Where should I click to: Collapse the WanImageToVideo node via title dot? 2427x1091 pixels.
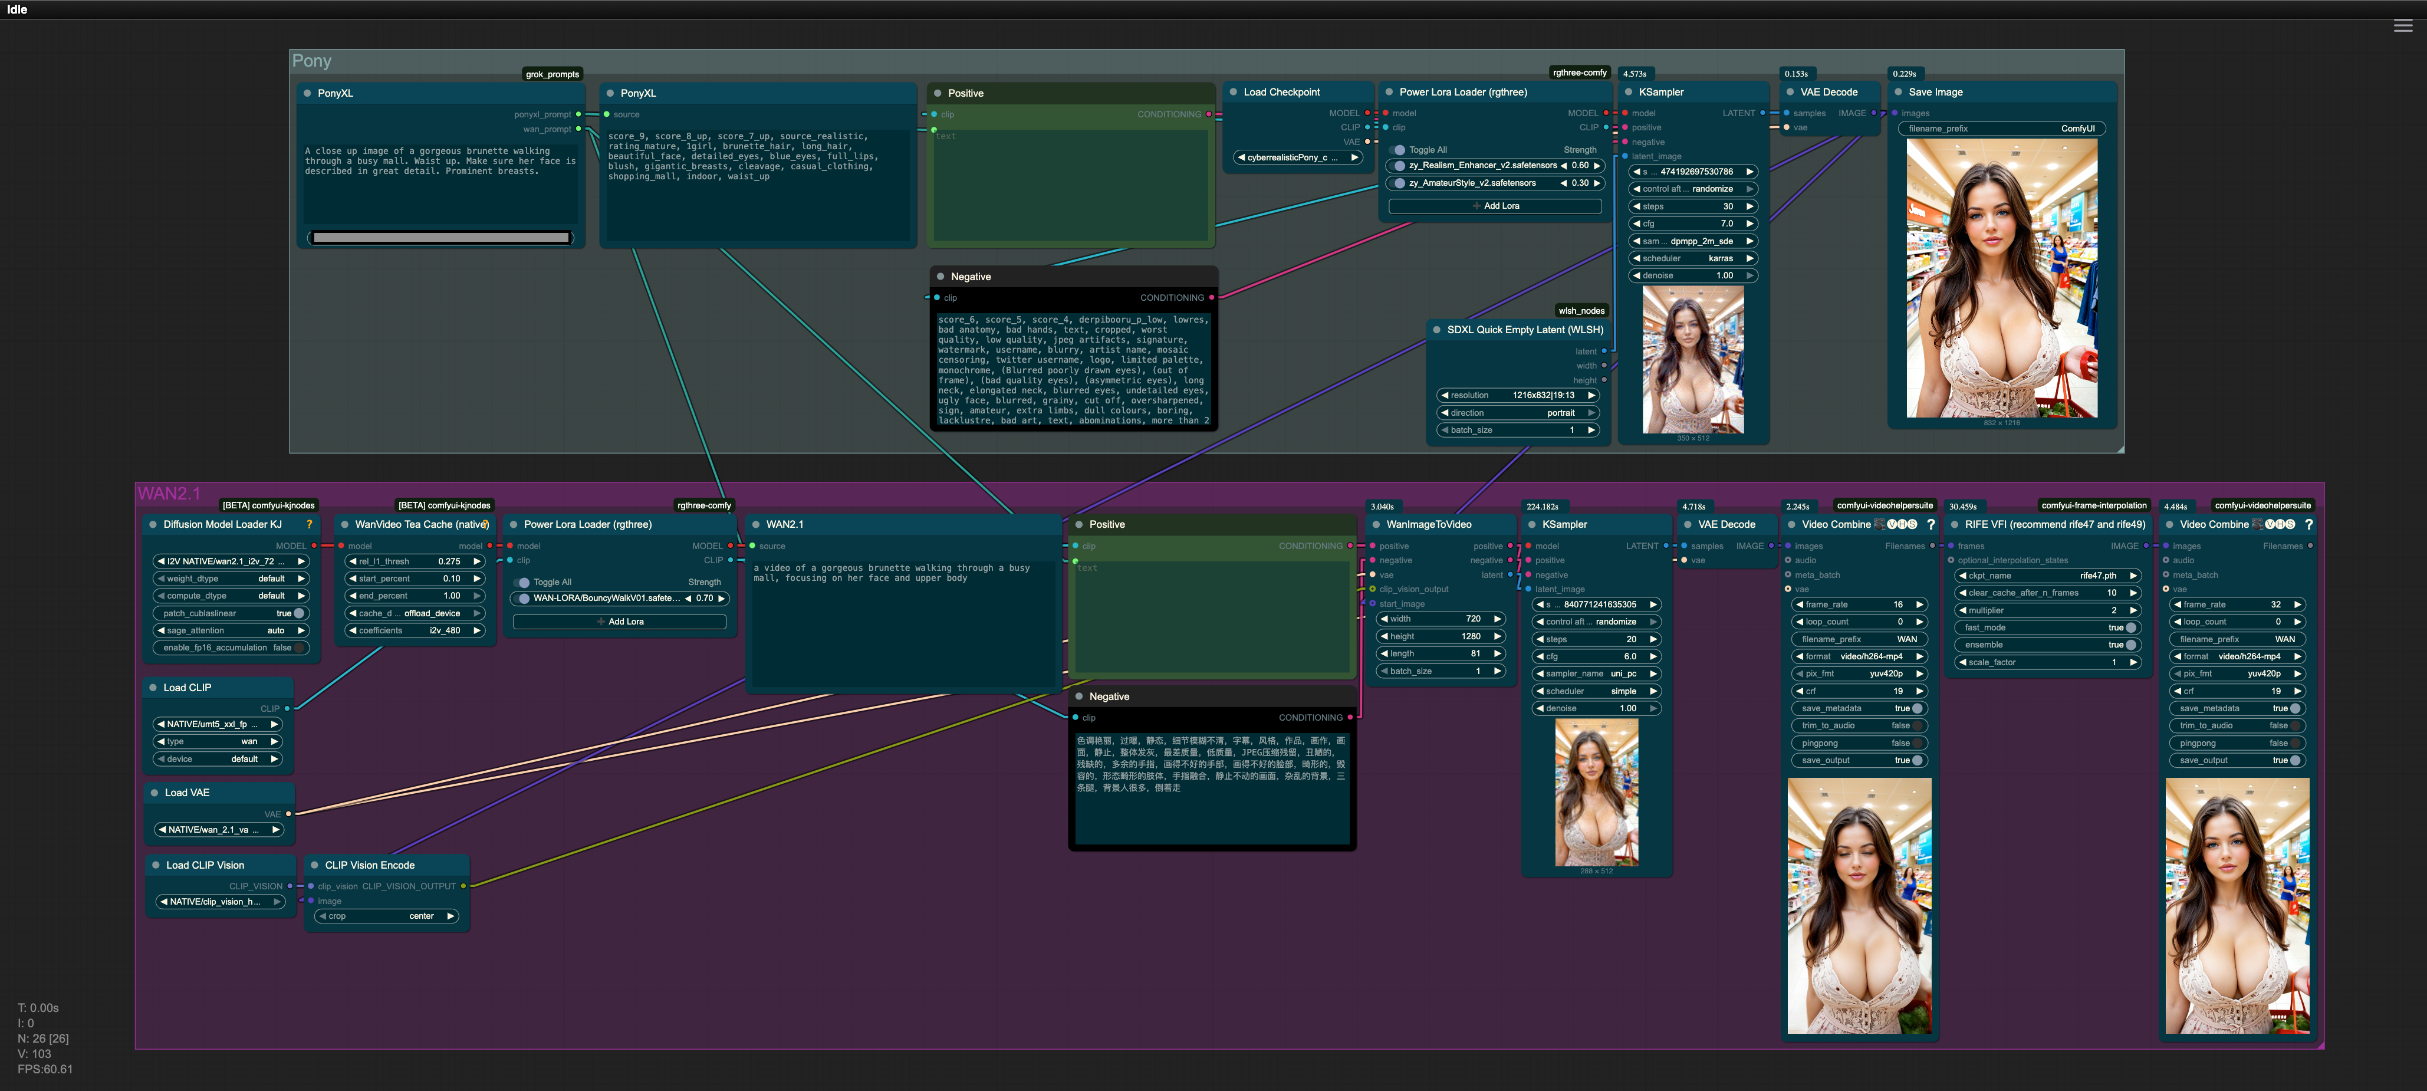coord(1376,525)
